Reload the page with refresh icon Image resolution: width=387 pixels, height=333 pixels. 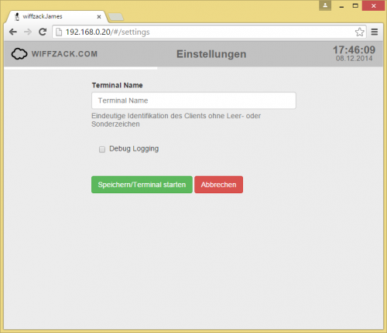click(43, 32)
